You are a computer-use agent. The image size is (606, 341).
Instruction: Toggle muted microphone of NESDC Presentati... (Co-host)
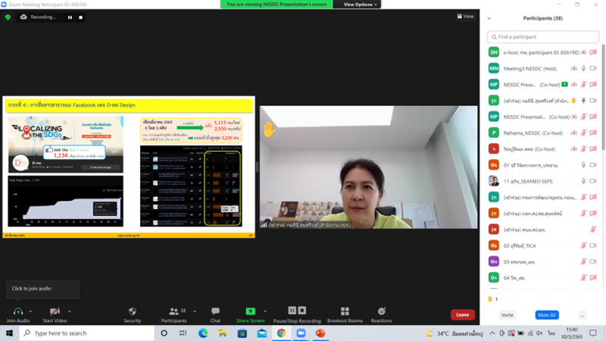(x=583, y=117)
